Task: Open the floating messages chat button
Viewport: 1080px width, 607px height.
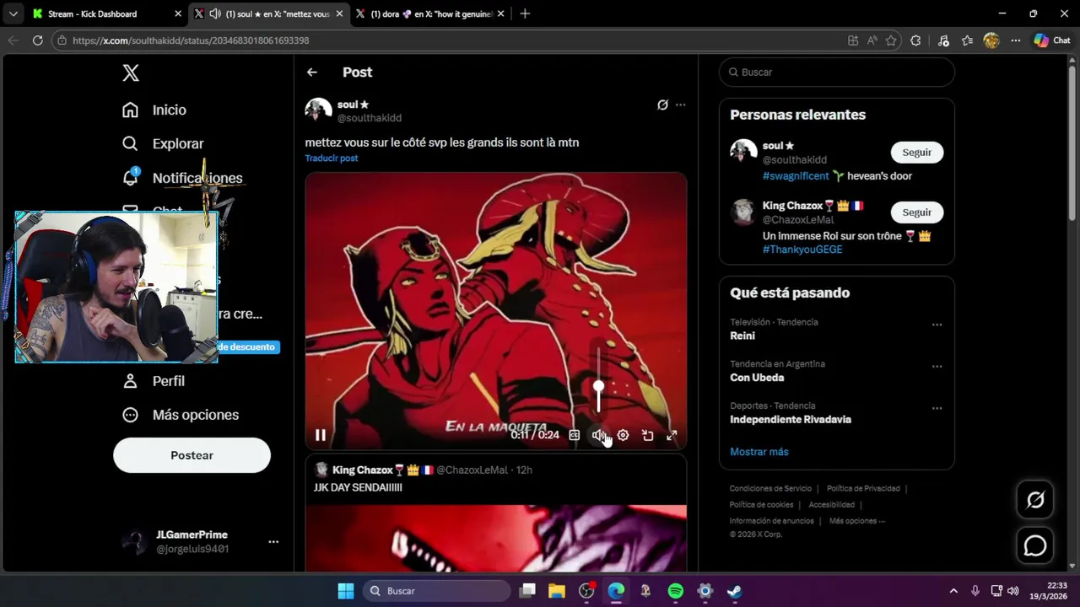Action: tap(1035, 545)
